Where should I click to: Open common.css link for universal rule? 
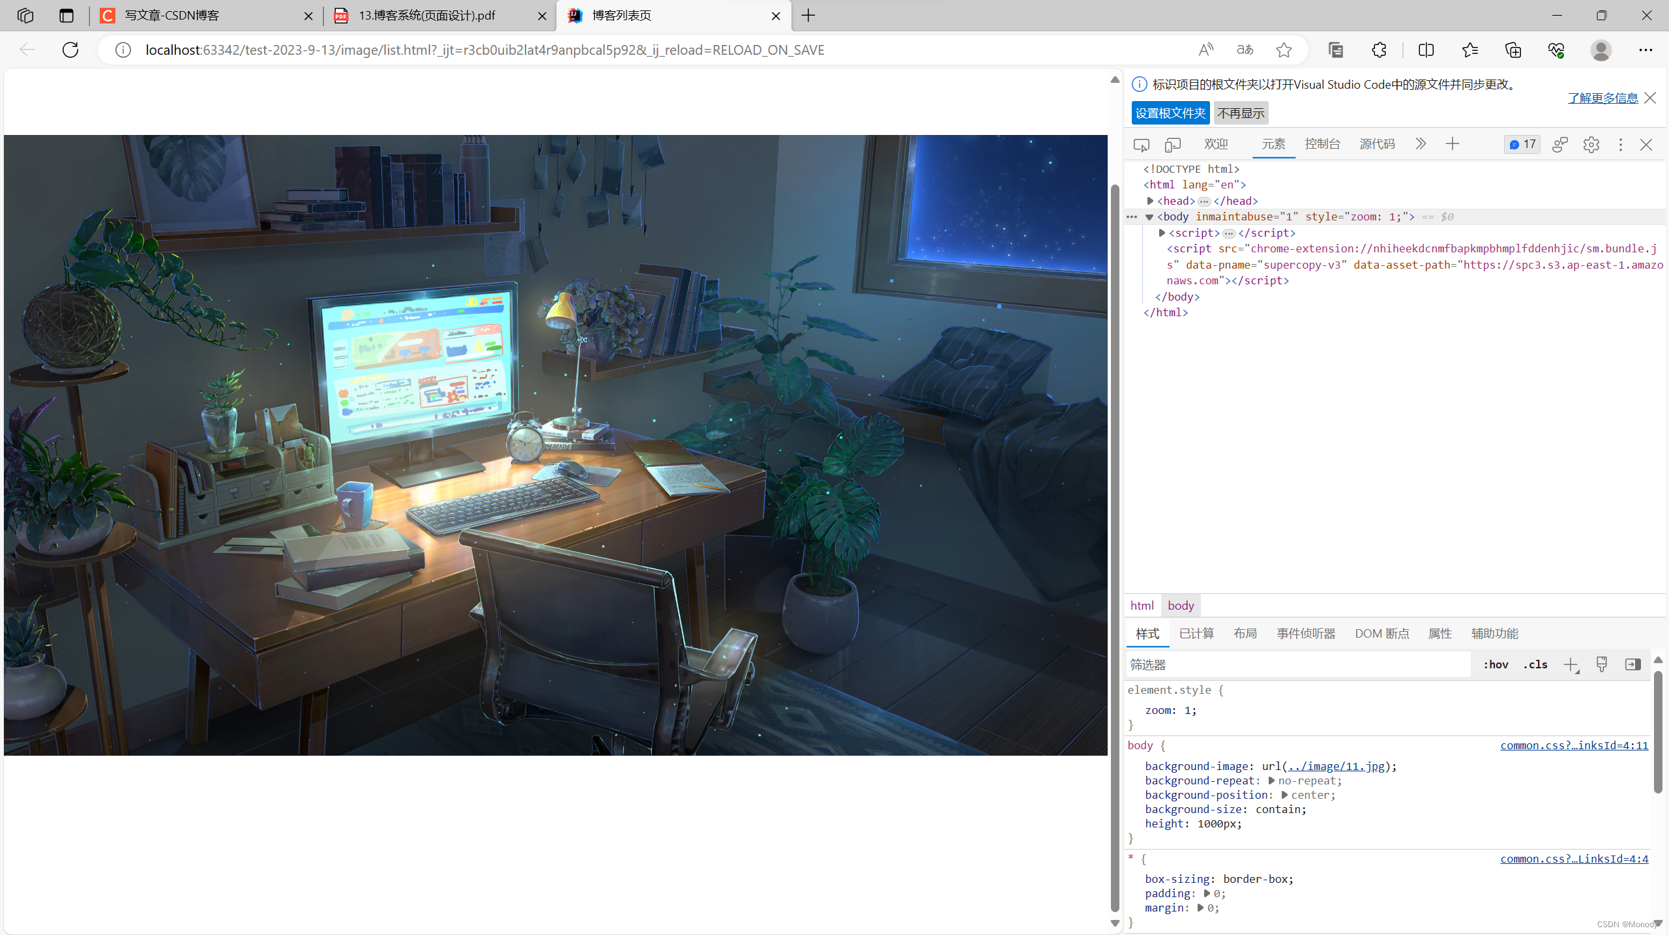tap(1574, 859)
